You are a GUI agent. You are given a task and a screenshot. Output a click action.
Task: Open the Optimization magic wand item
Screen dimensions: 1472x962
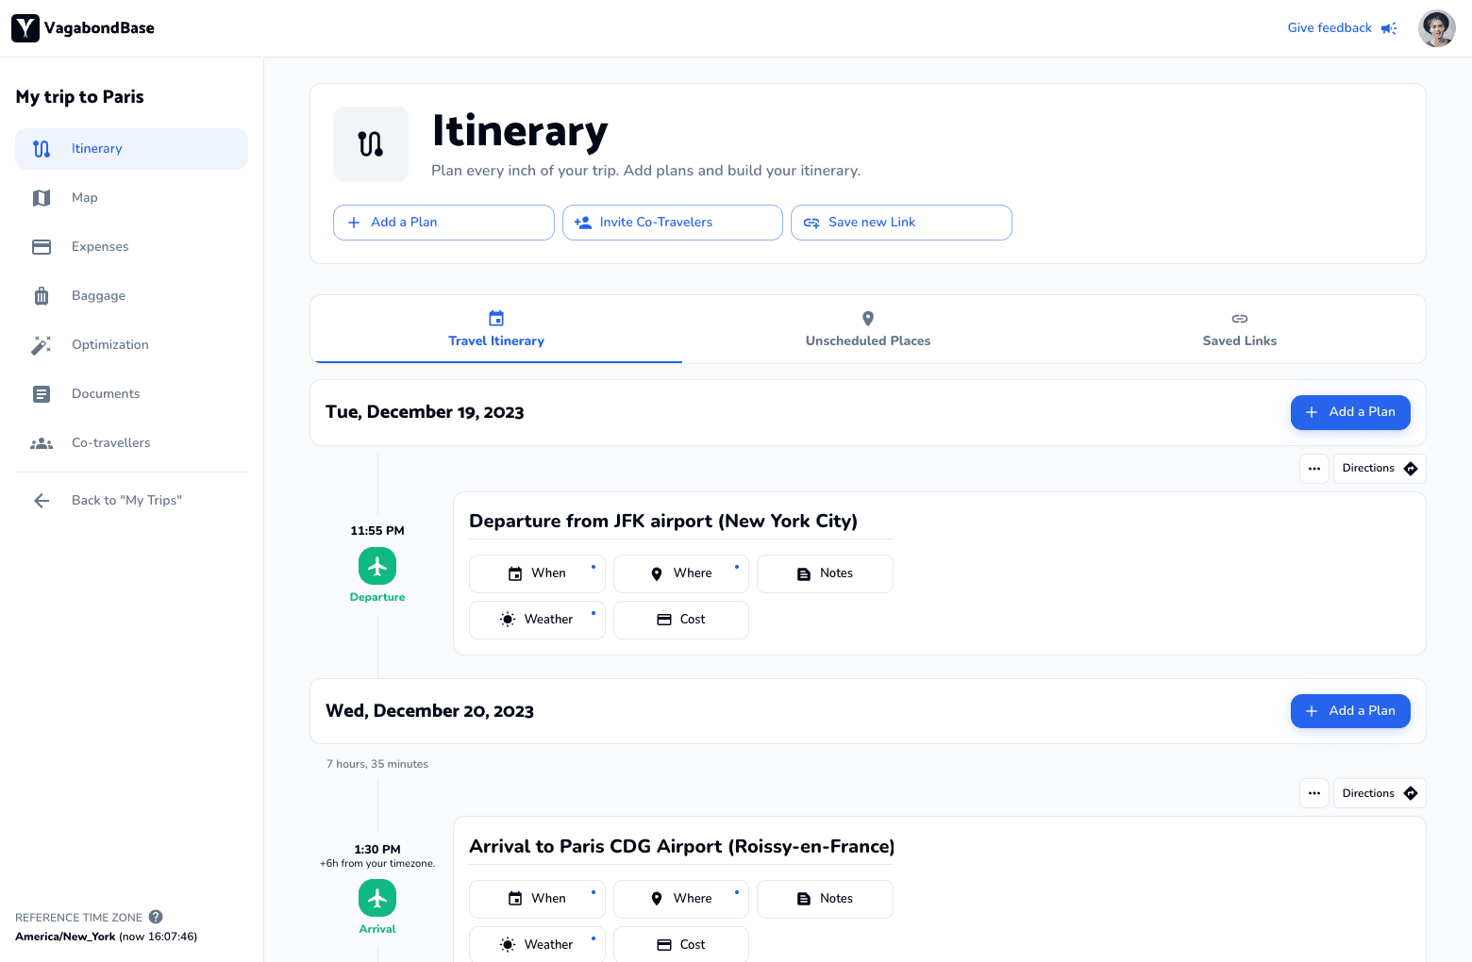pos(42,345)
